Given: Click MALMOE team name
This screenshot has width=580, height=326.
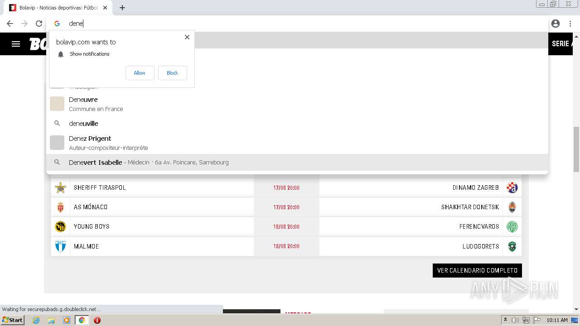Looking at the screenshot, I should (86, 246).
